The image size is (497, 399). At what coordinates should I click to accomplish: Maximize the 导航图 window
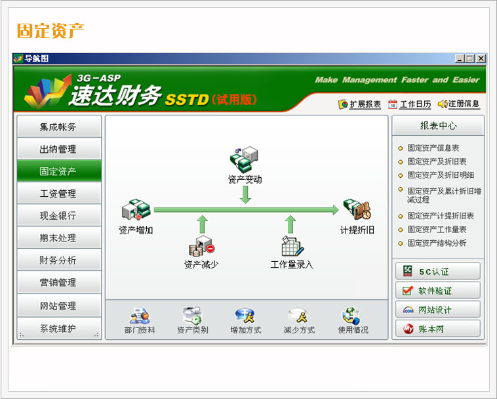pyautogui.click(x=469, y=58)
